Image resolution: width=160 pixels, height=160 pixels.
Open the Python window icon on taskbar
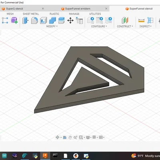point(35,156)
